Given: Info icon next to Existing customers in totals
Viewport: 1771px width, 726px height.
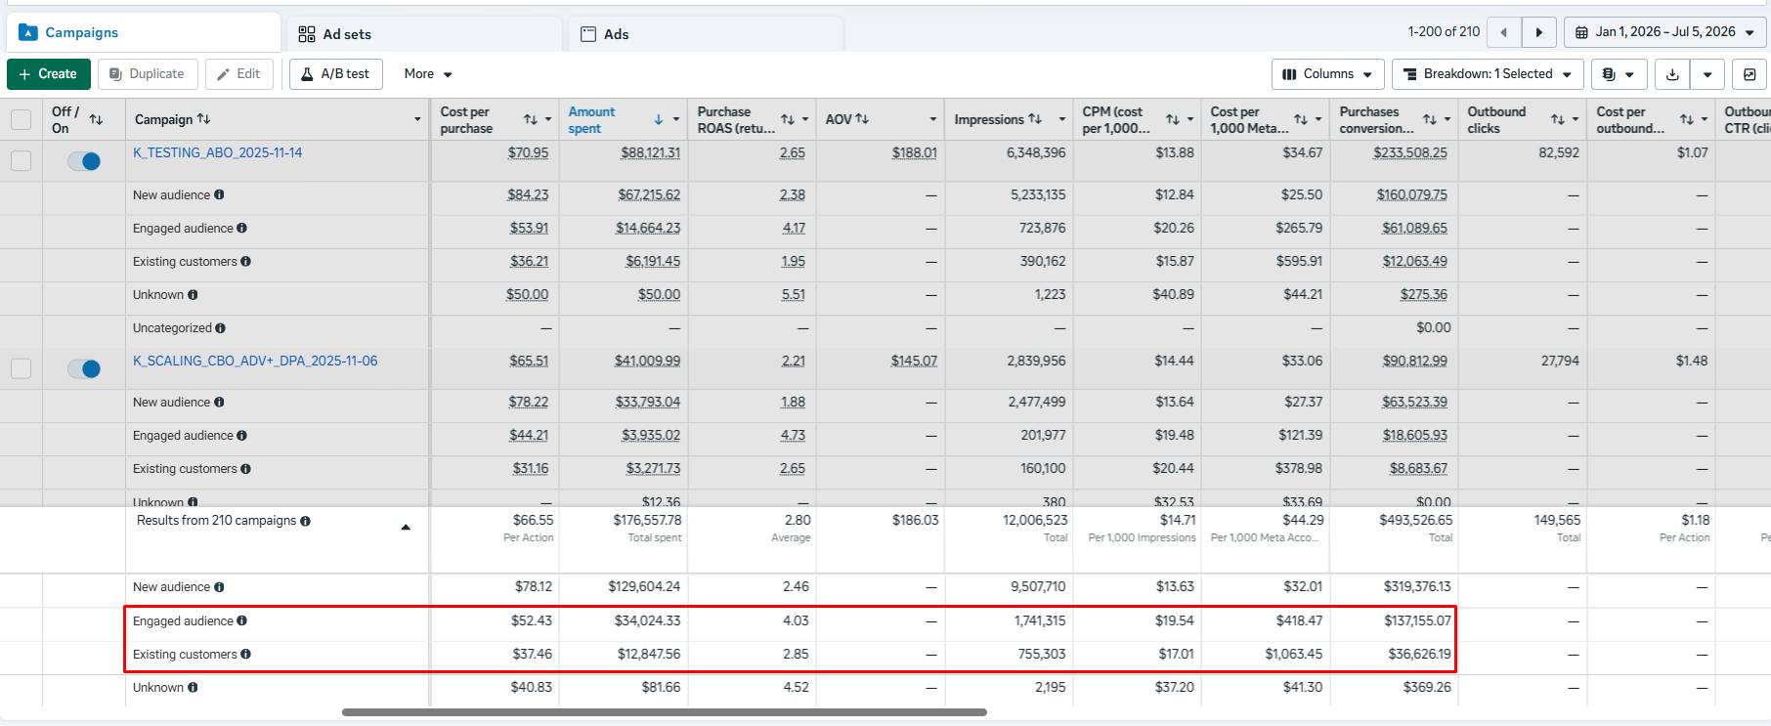Looking at the screenshot, I should coord(245,654).
